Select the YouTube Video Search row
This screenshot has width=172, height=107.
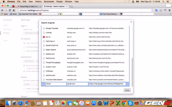[54, 79]
